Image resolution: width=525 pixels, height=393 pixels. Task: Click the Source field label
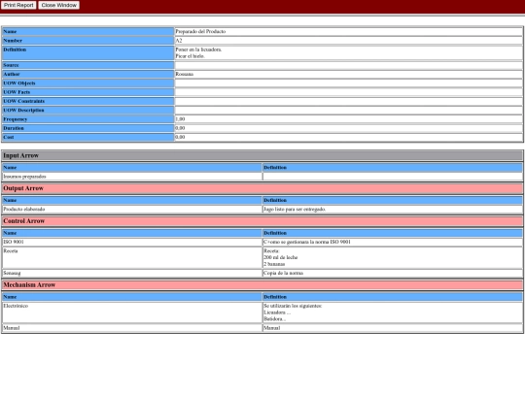point(11,65)
